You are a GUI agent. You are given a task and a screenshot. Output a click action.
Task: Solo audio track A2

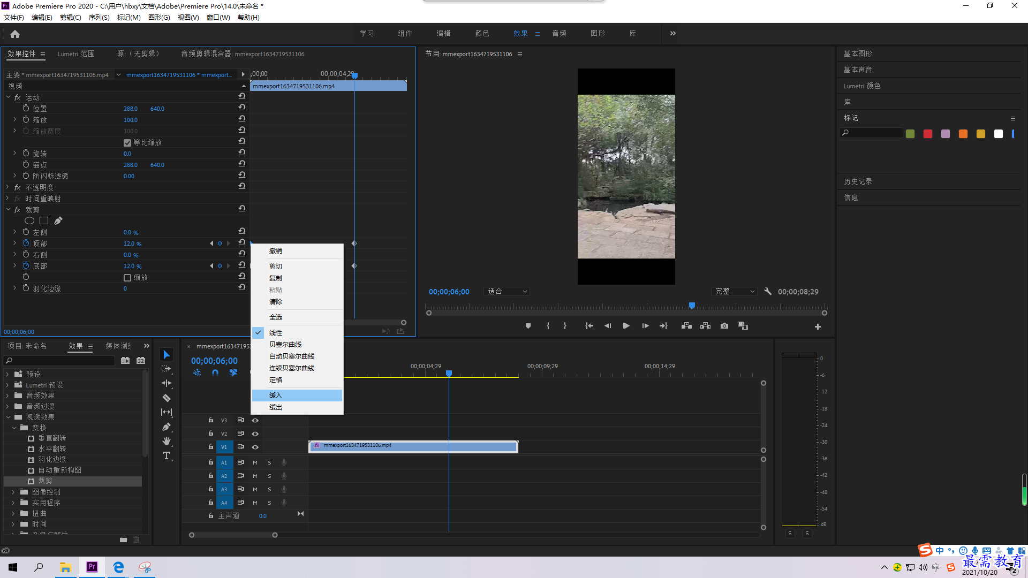pos(269,476)
